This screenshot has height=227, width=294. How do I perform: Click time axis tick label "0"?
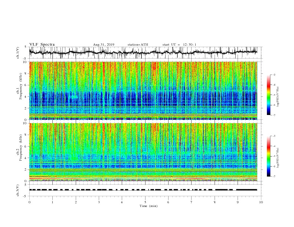29,202
